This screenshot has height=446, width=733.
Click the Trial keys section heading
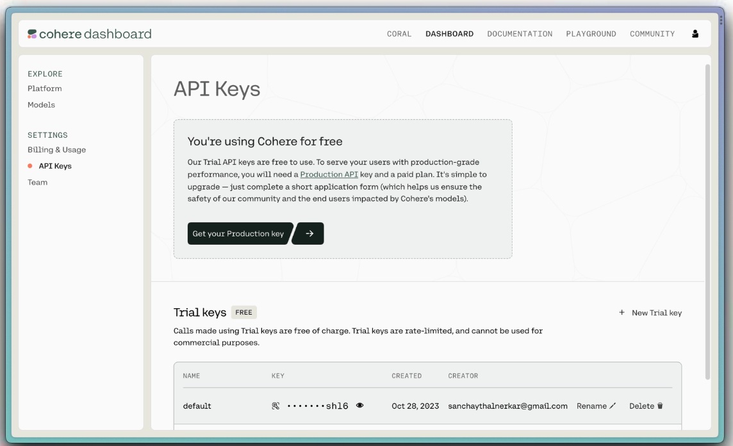pyautogui.click(x=200, y=312)
